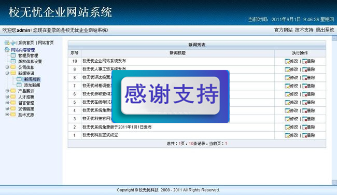This screenshot has height=195, width=337.
Task: Click the 序号 column header
Action: click(74, 53)
